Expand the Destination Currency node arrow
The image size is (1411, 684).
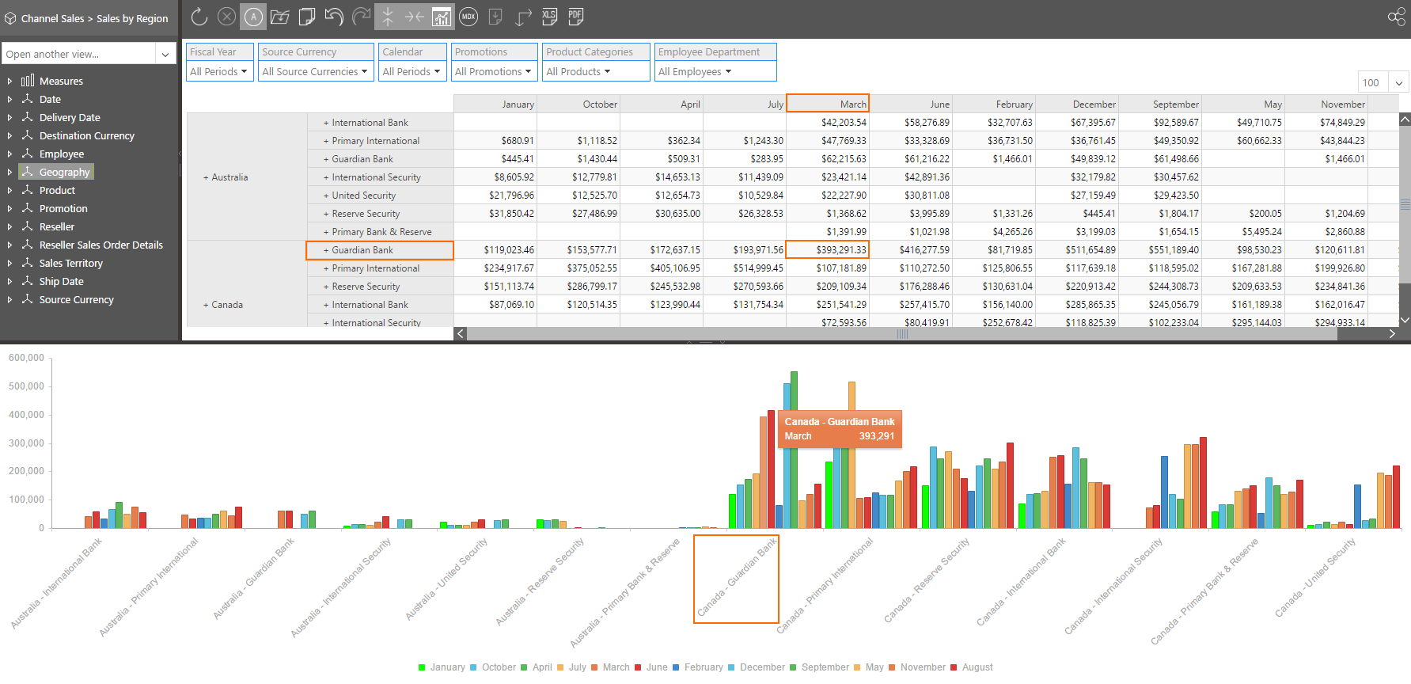click(9, 135)
